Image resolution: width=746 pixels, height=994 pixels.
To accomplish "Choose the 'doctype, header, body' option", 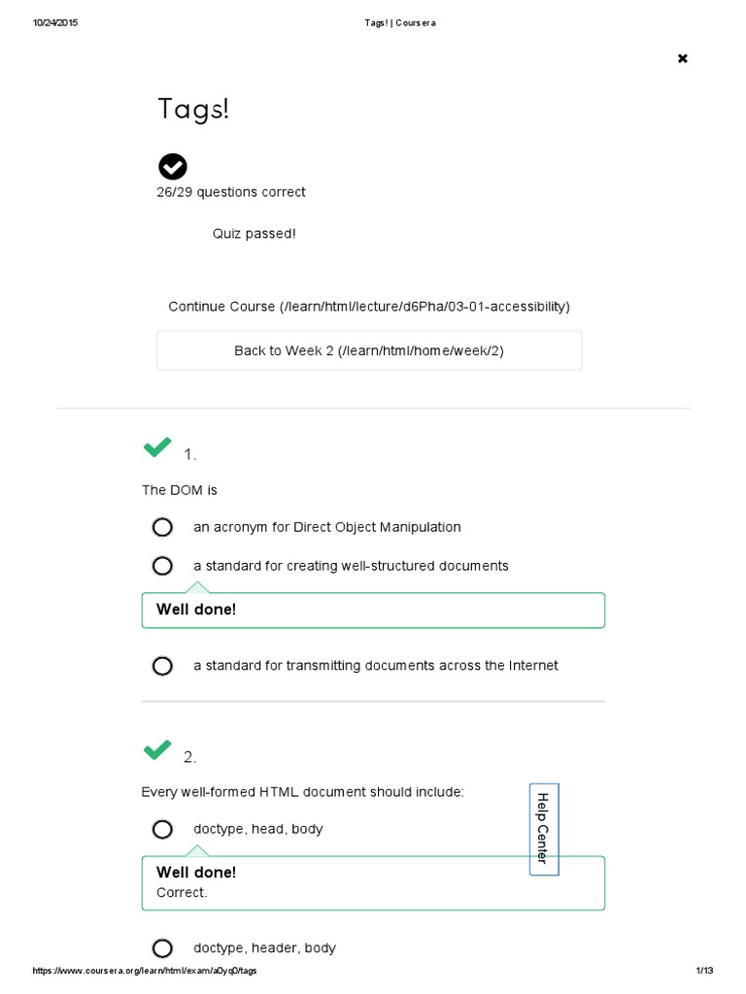I will click(x=162, y=948).
